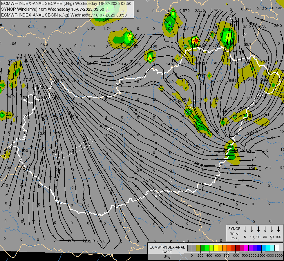
Task: Click the map value 6.83
Action: coord(91,28)
